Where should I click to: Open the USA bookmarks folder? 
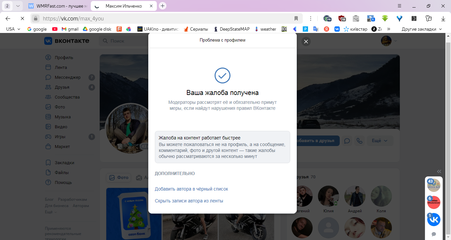pyautogui.click(x=13, y=29)
